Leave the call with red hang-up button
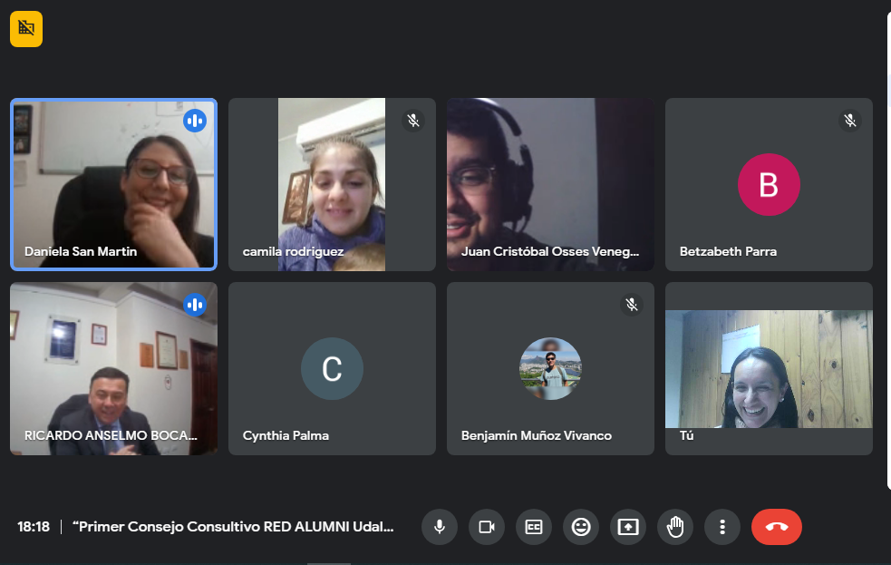The height and width of the screenshot is (565, 891). 777,527
